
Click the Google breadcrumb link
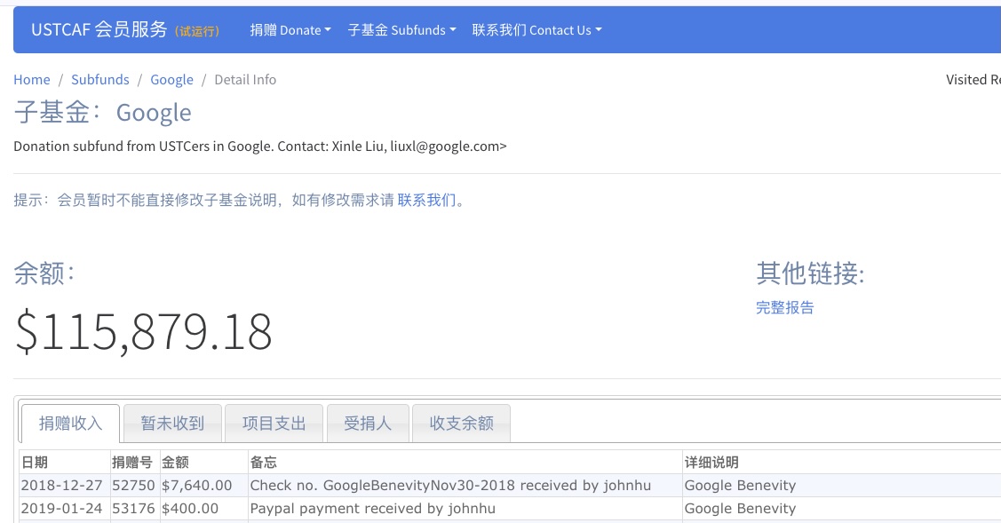coord(171,79)
